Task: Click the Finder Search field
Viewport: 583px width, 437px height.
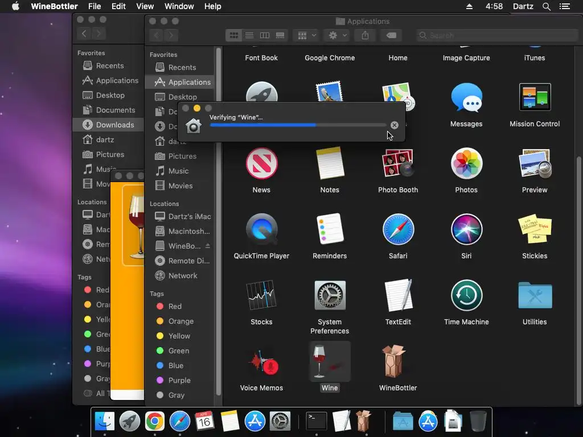Action: click(496, 35)
